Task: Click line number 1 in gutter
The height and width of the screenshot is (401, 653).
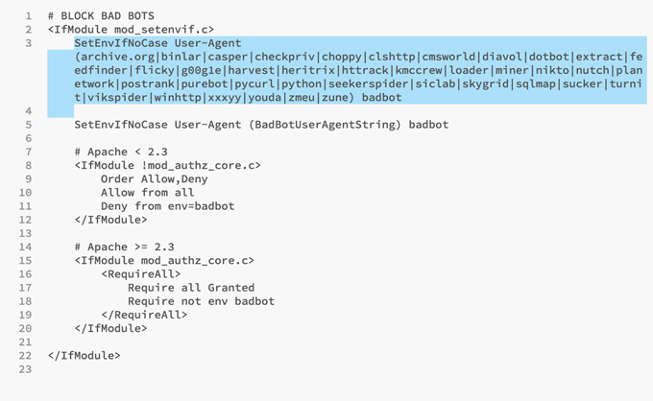Action: click(28, 16)
